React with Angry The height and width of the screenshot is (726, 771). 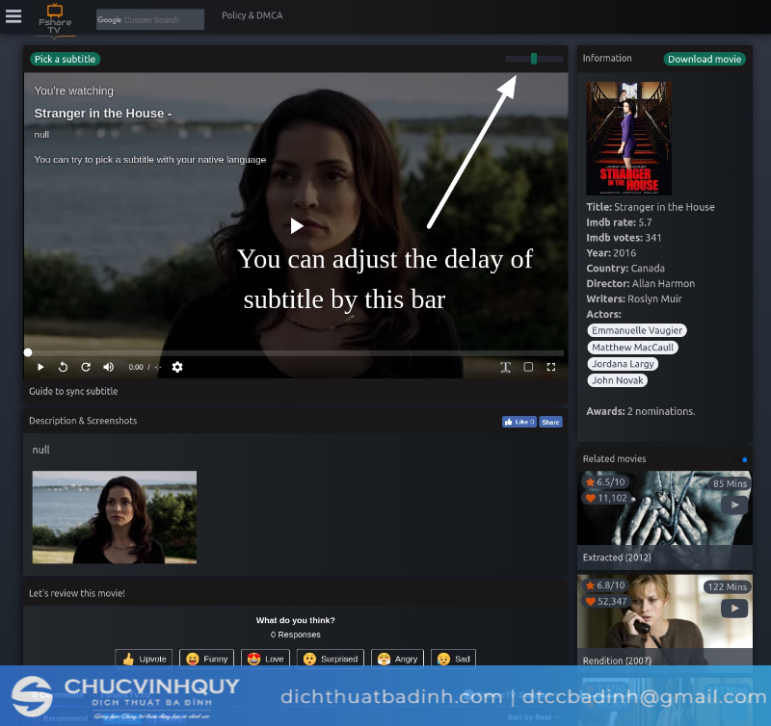tap(397, 659)
